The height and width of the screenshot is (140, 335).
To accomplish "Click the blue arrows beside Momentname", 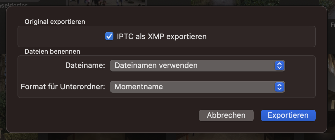I will tap(279, 87).
